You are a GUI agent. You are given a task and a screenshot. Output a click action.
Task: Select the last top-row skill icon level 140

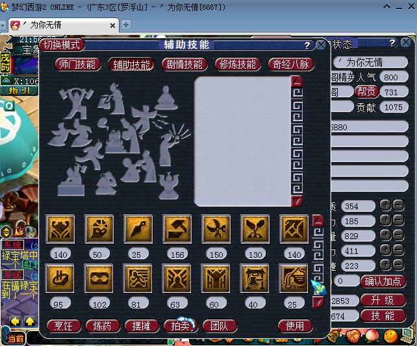click(x=294, y=229)
